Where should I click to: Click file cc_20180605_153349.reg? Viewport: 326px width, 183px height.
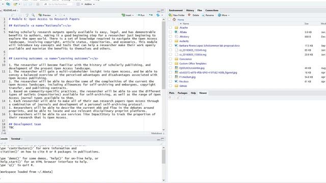(193, 50)
